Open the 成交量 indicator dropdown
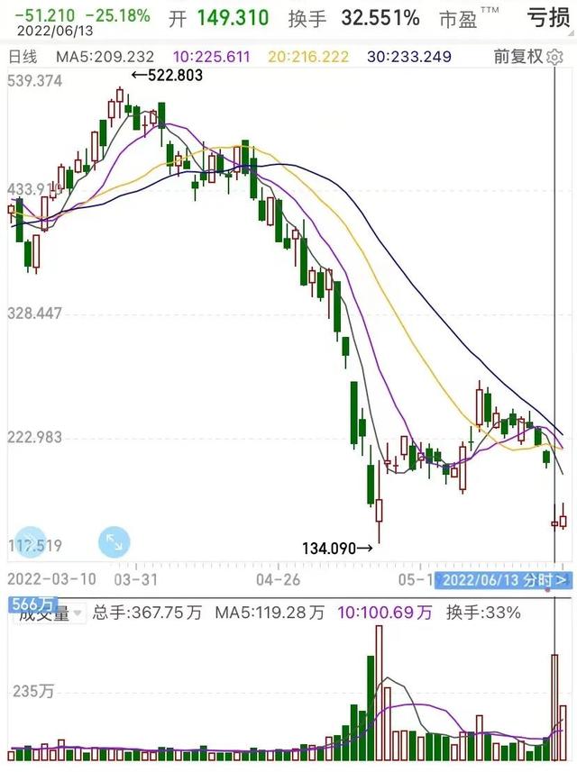Screen dimensions: 577x772 (x=49, y=613)
